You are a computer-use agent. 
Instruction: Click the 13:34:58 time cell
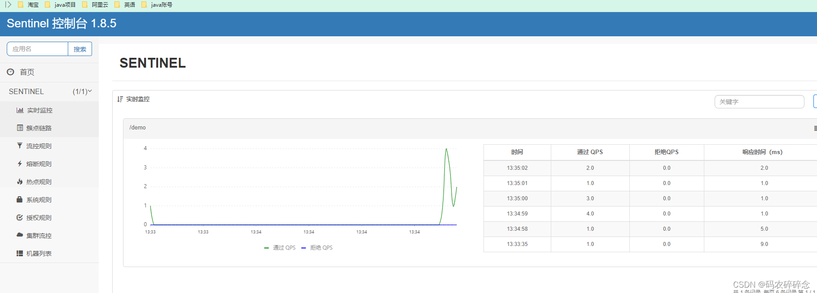[x=517, y=229]
